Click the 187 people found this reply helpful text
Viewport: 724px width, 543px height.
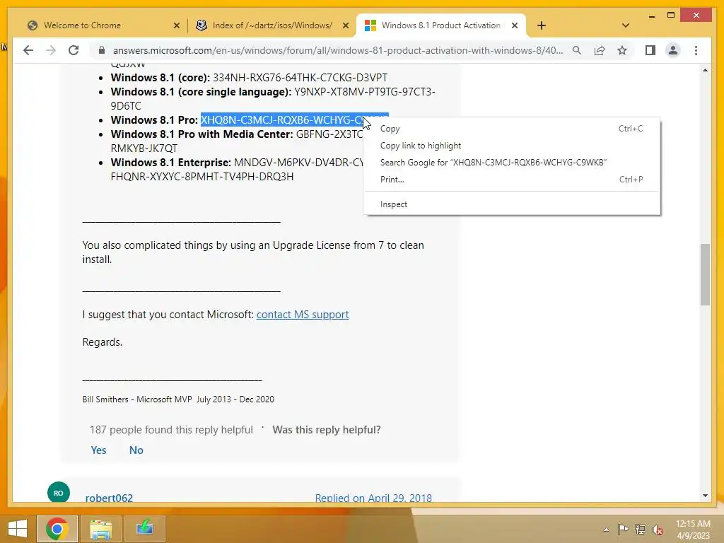pos(171,430)
